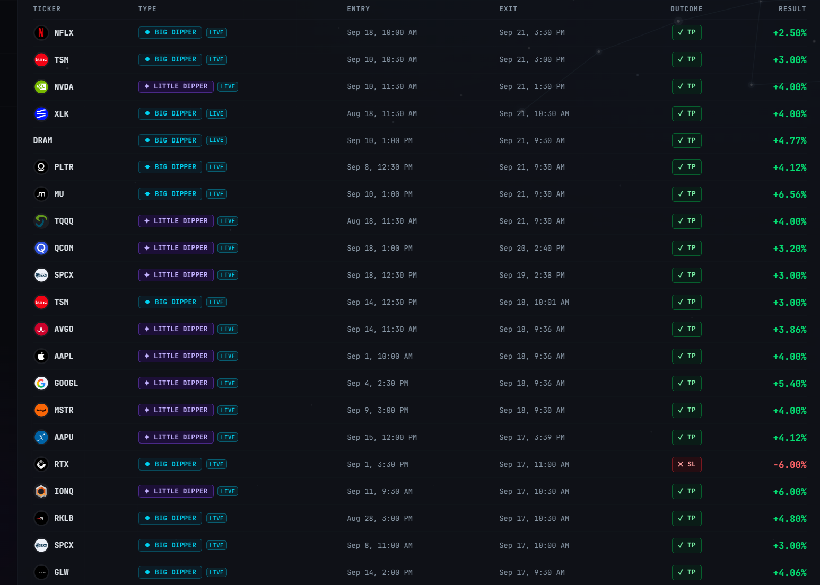
Task: Click the RTX logo icon
Action: click(41, 464)
